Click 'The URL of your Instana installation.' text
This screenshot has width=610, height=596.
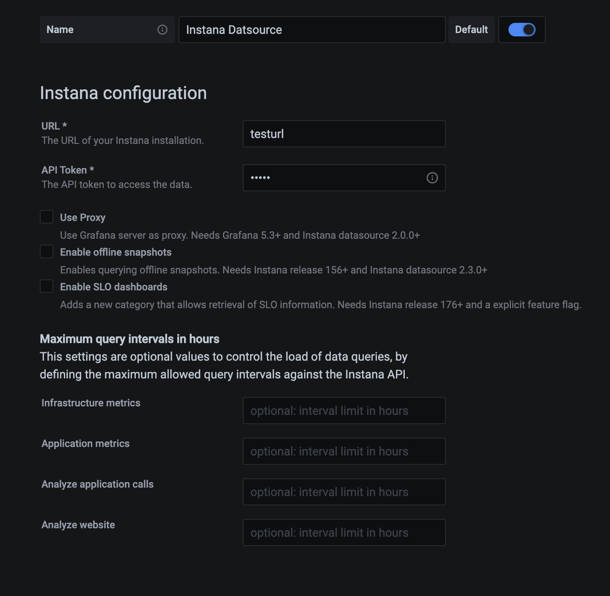coord(123,141)
